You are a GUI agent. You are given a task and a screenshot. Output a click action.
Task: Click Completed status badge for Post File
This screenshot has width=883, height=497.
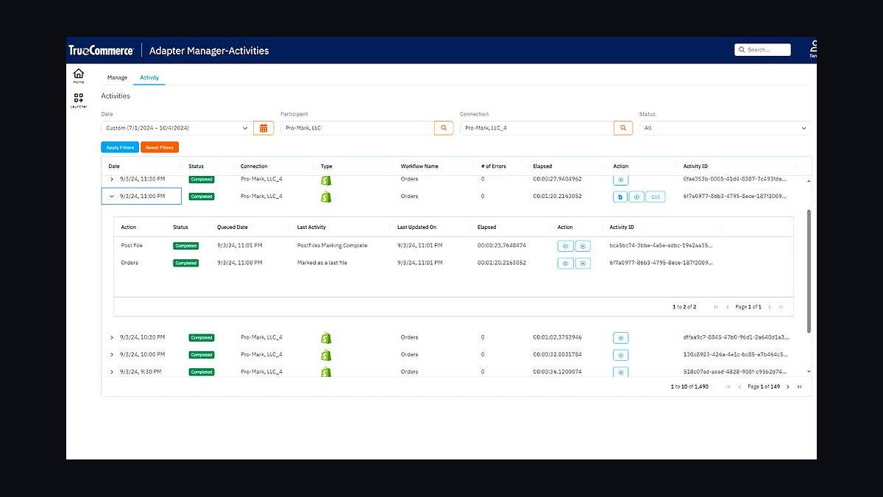click(185, 246)
